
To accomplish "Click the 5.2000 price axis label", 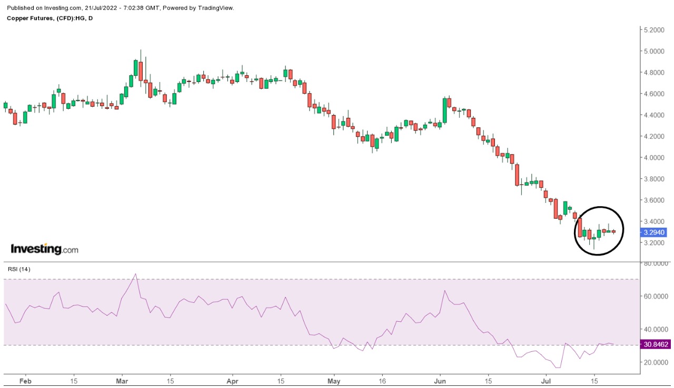I will click(655, 30).
